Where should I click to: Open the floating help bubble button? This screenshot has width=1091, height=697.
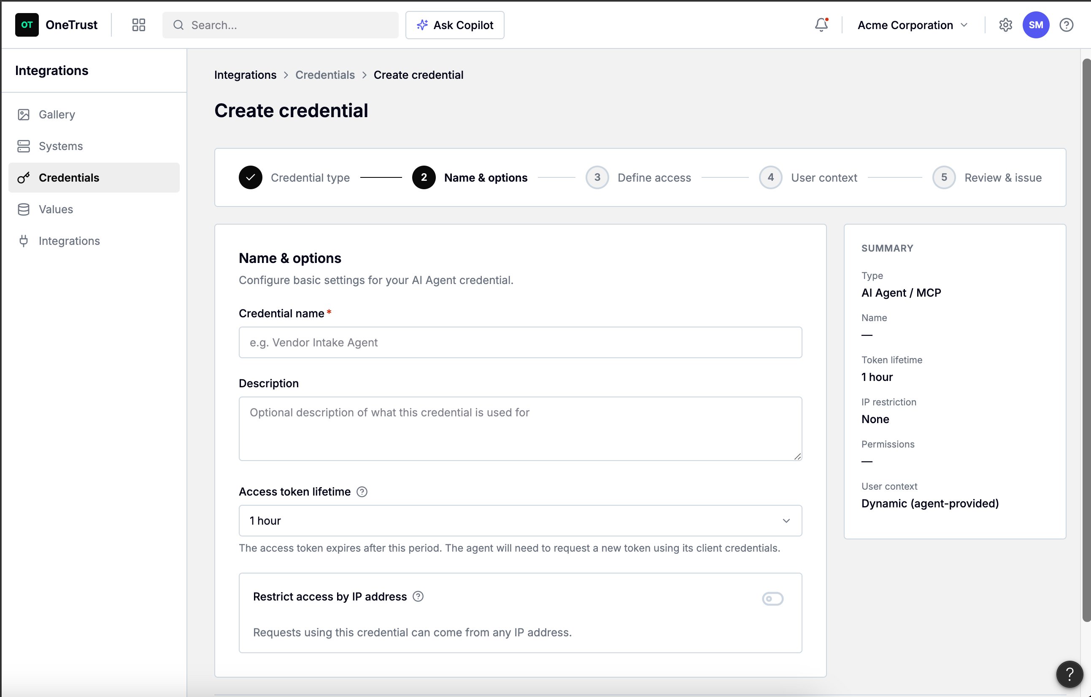tap(1070, 674)
